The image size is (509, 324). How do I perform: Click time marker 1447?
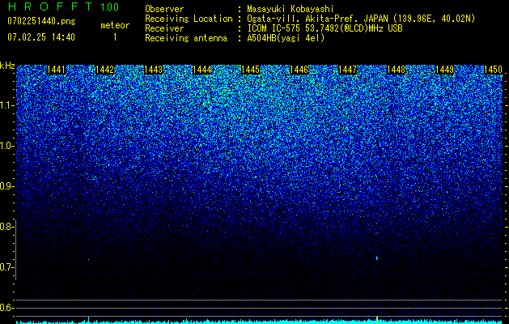click(x=348, y=70)
